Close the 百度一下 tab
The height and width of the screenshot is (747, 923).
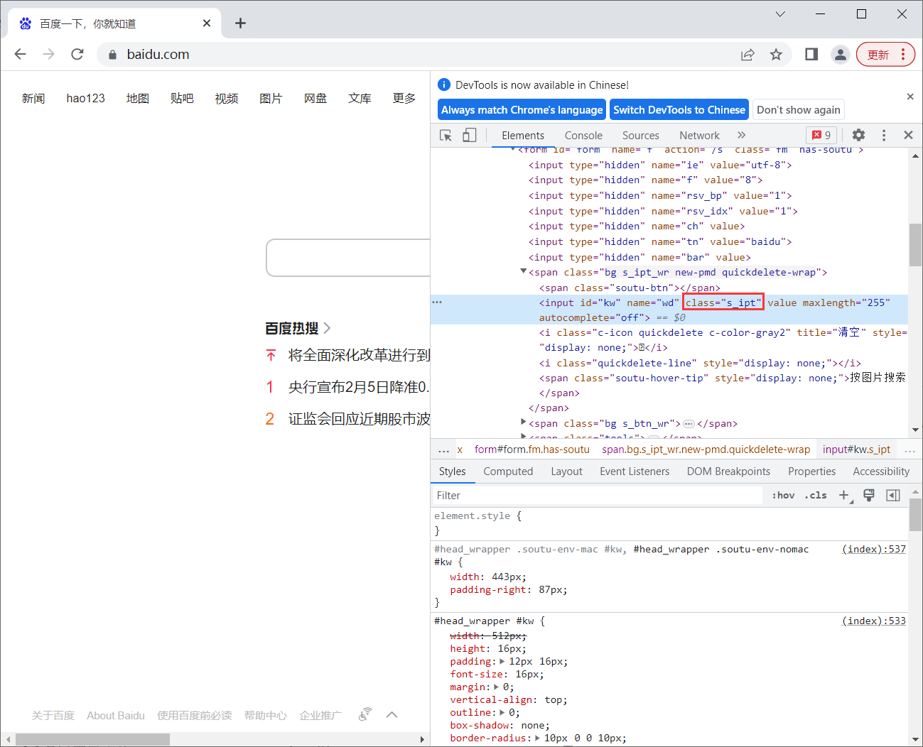207,23
